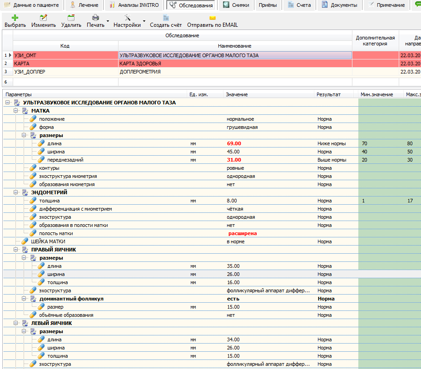Click the Удалить delete icon
Screen dimensions: 421x369
pos(71,18)
